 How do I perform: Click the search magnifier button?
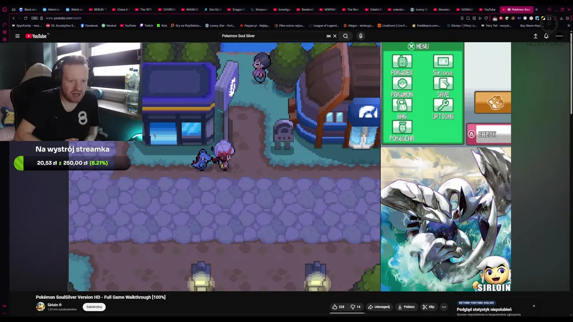(346, 36)
